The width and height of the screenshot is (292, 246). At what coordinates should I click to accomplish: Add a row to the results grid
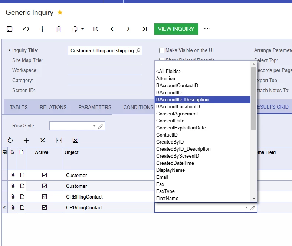pos(26,140)
